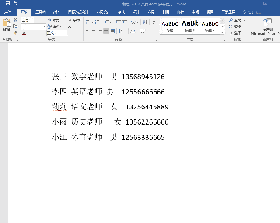Image resolution: width=280 pixels, height=223 pixels.
Task: Open the ribbon display options icon
Action: [265, 3]
